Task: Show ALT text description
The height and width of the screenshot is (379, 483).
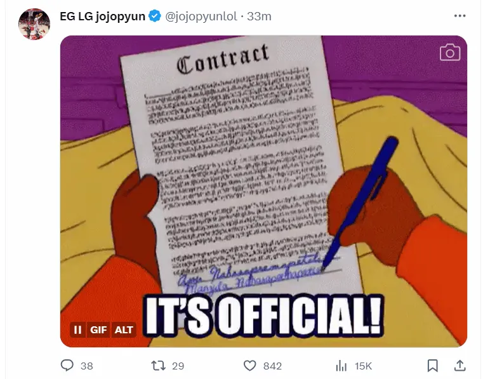Action: (x=124, y=329)
